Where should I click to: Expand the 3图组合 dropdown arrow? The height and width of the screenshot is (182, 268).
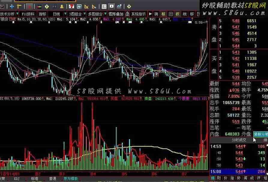pyautogui.click(x=85, y=14)
